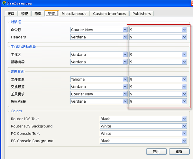Expand the 交换标签 font size dropdown
193x159 pixels.
coord(158,87)
